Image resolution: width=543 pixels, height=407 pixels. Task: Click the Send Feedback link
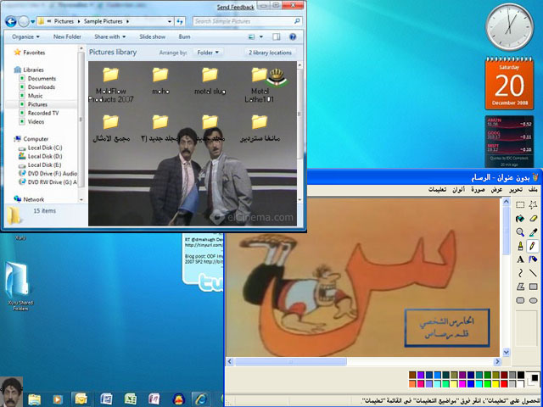click(x=236, y=7)
